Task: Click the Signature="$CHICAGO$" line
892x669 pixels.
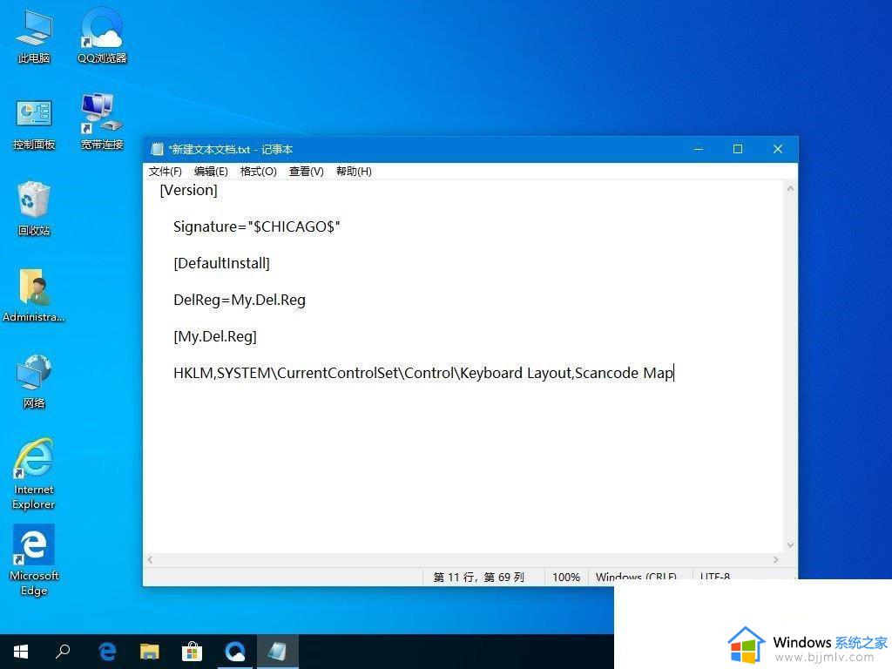Action: [x=257, y=226]
